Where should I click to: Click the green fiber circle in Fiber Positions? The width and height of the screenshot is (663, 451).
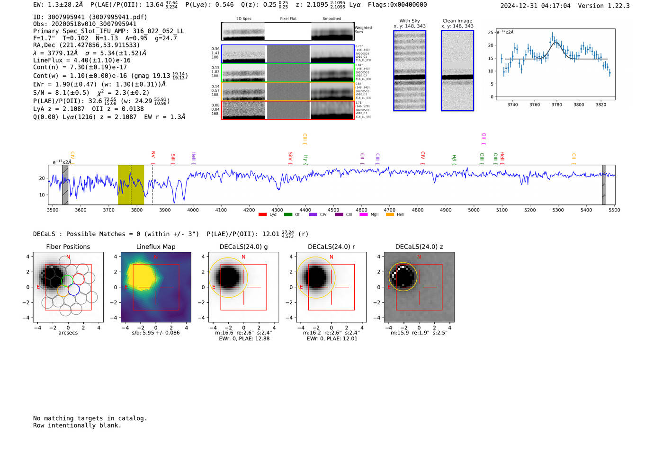68,281
